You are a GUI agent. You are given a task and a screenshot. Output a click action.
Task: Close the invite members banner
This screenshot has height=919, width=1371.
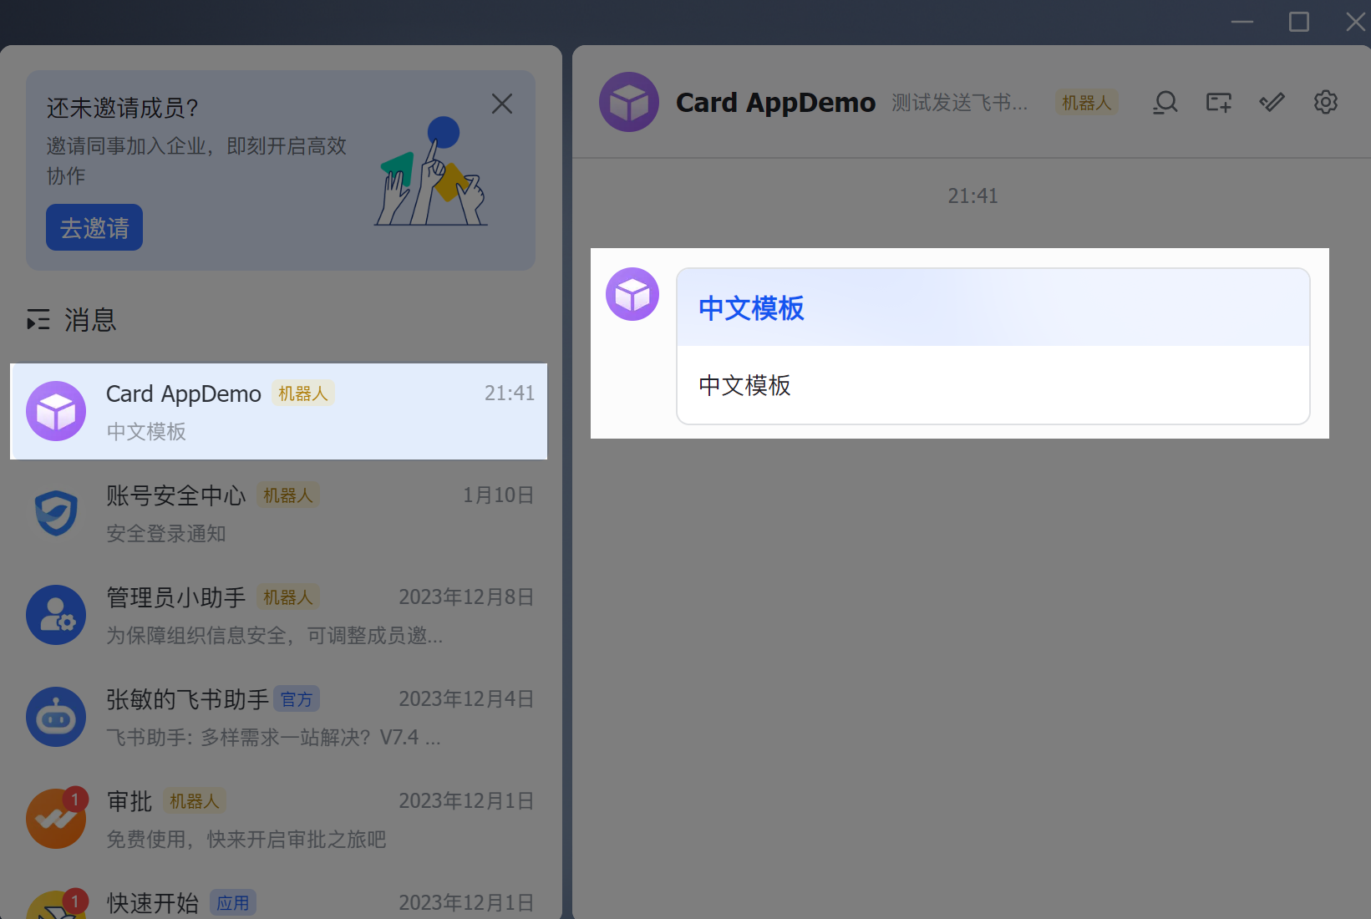click(x=502, y=104)
